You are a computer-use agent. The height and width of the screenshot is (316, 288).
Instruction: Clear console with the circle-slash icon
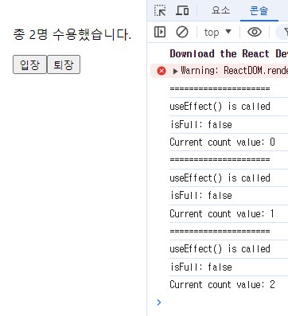[x=182, y=32]
